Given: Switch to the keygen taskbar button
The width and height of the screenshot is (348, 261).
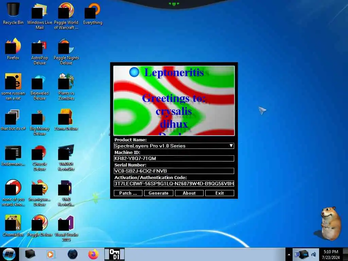Looking at the screenshot, I should click(x=115, y=254).
